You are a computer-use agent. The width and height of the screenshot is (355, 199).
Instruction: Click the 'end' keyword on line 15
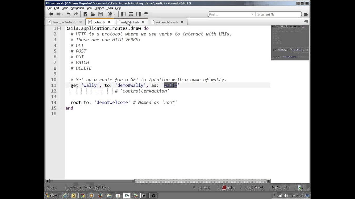coord(69,108)
